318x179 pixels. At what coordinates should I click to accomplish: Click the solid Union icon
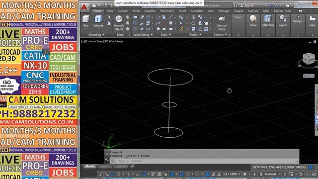click(x=135, y=17)
